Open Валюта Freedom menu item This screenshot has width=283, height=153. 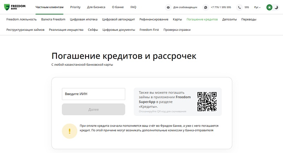pos(53,19)
